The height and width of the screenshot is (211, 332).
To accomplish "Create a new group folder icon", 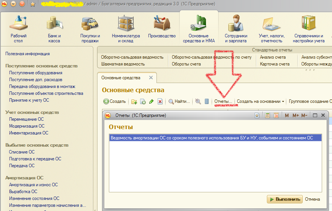I will pos(134,102).
